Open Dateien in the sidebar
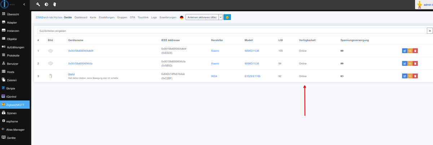Viewport: 433px width, 145px height. [x=15, y=80]
